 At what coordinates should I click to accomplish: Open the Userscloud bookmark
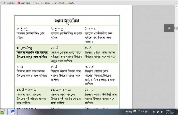[28, 3]
